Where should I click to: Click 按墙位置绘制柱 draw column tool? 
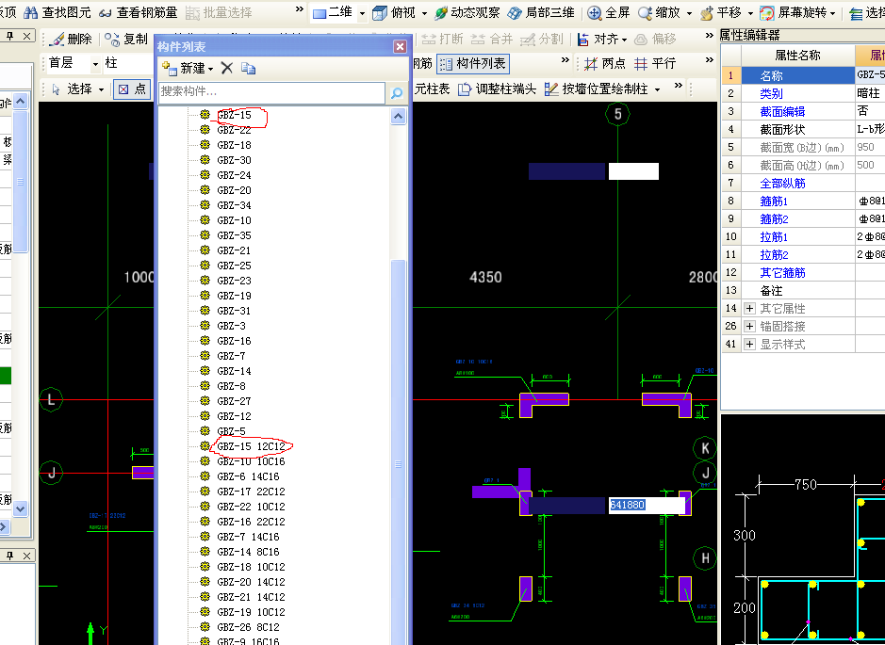(x=596, y=89)
